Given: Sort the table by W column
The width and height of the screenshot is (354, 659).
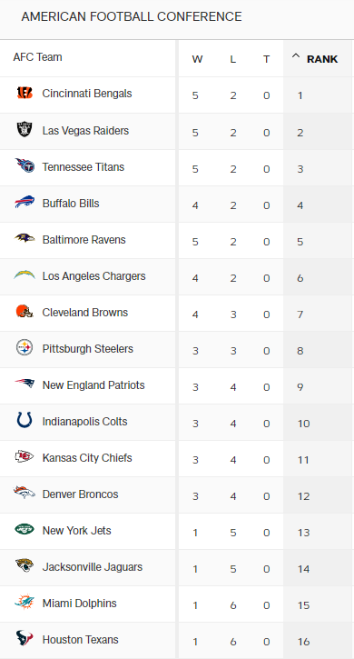Looking at the screenshot, I should [x=197, y=59].
